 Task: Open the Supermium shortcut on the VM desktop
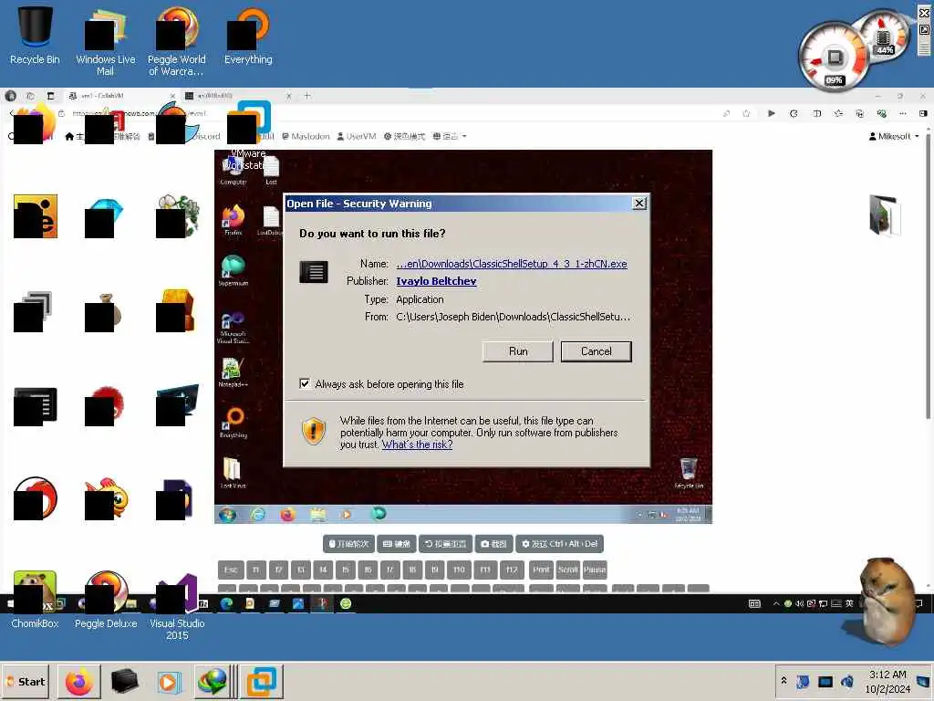pos(233,270)
